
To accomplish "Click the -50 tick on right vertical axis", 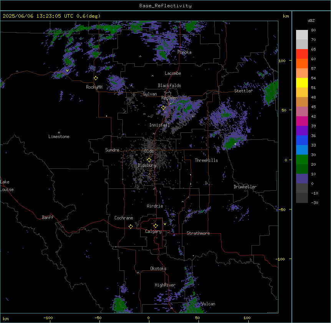I will (x=282, y=209).
